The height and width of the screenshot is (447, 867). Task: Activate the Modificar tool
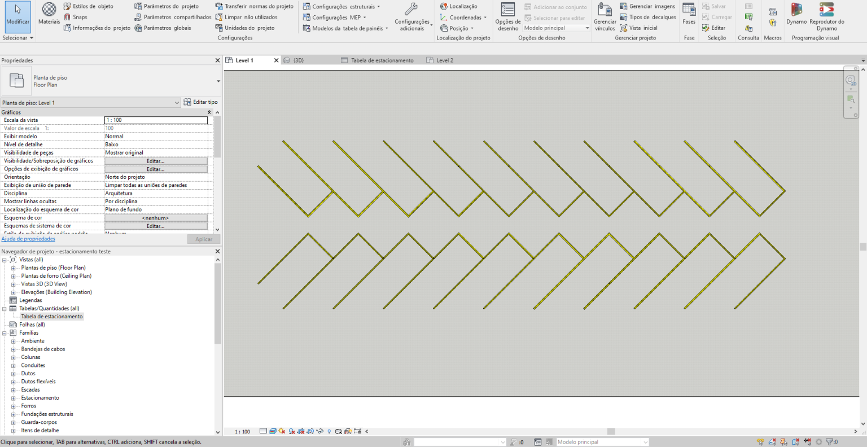click(17, 17)
